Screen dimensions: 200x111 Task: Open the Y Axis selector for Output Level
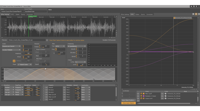[x=138, y=98]
